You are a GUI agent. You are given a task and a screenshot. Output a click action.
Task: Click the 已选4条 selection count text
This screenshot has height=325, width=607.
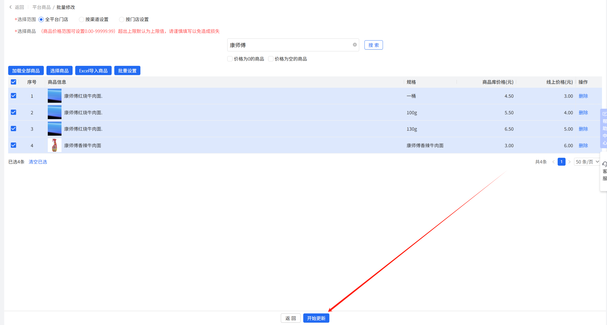tap(16, 162)
